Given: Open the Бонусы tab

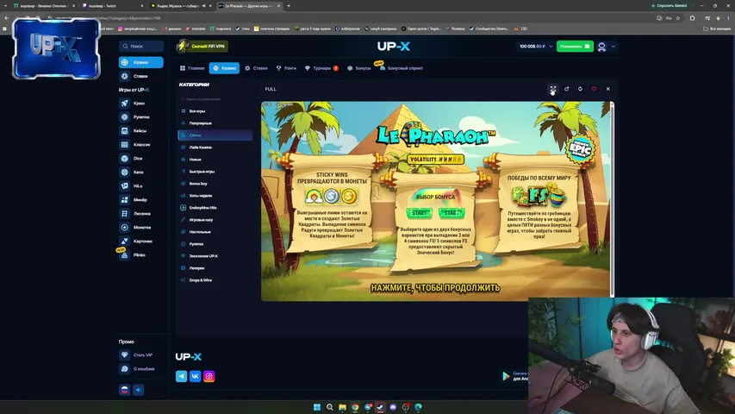Looking at the screenshot, I should pos(359,68).
